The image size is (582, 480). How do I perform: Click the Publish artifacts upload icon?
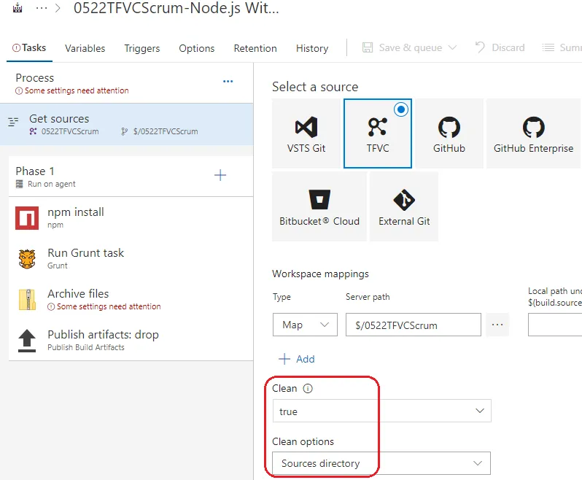[x=27, y=341]
